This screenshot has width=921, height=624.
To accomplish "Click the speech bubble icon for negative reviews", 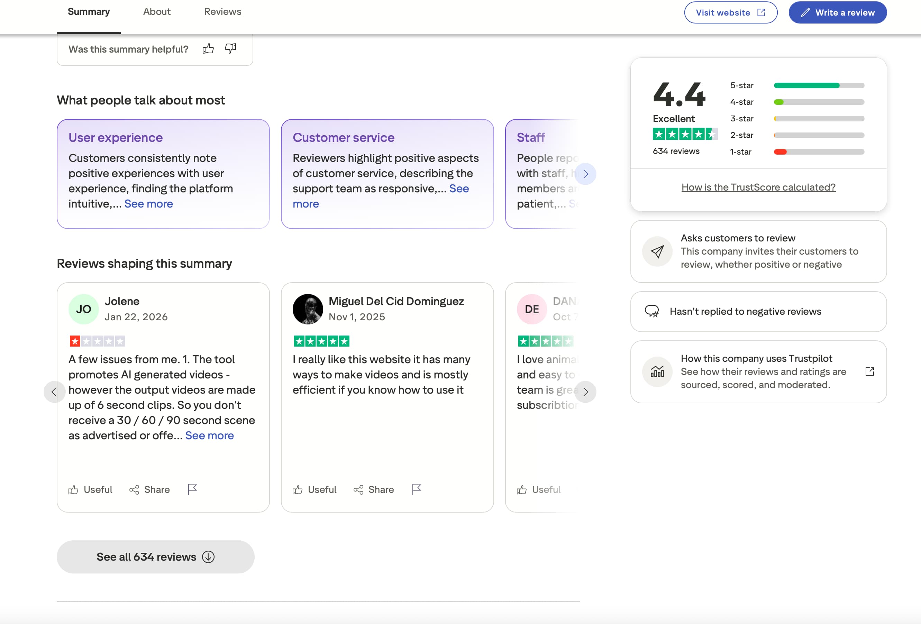I will [652, 311].
